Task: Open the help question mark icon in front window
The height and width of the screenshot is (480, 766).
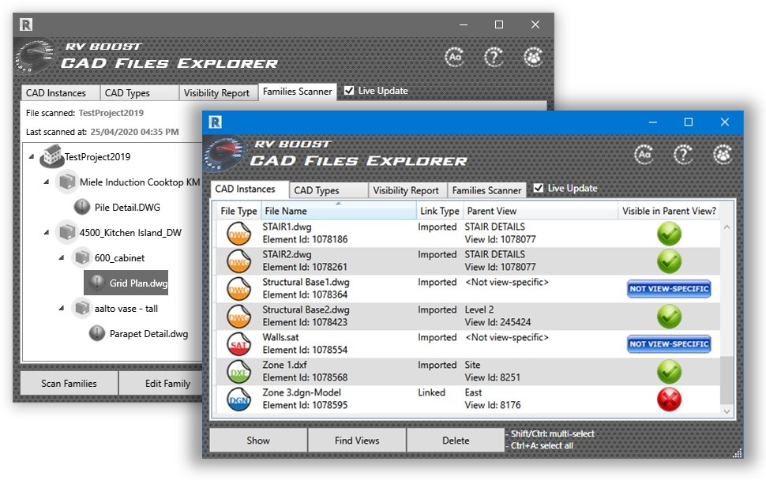Action: (x=683, y=155)
